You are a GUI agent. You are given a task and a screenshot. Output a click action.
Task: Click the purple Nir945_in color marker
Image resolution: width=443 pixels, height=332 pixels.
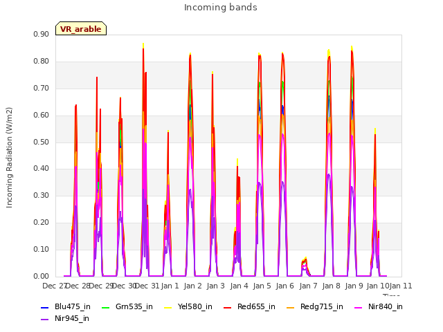44,320
